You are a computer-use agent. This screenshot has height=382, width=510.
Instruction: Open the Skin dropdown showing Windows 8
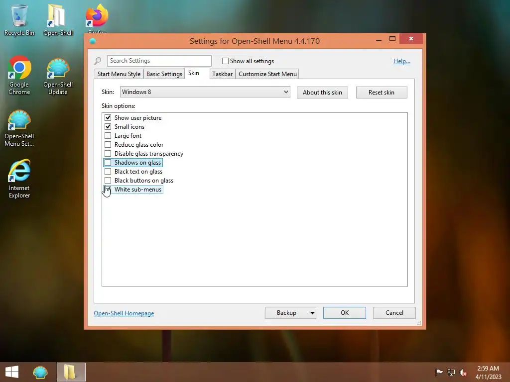(205, 92)
